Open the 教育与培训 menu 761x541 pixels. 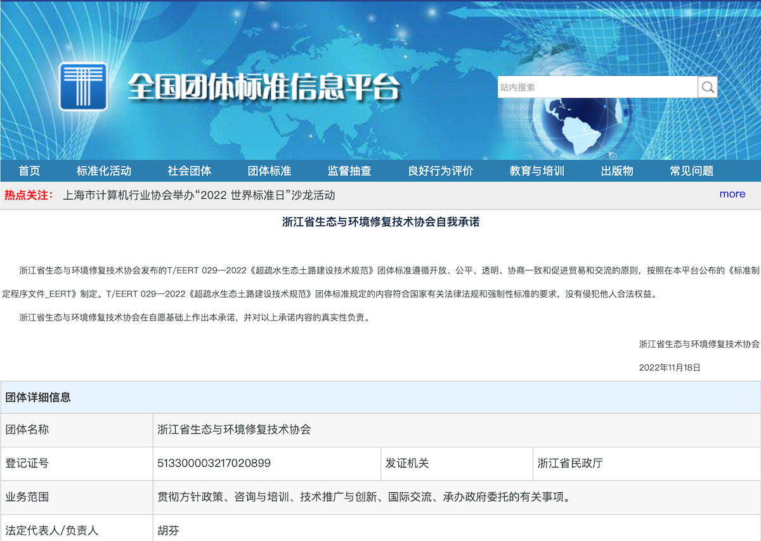[x=537, y=171]
